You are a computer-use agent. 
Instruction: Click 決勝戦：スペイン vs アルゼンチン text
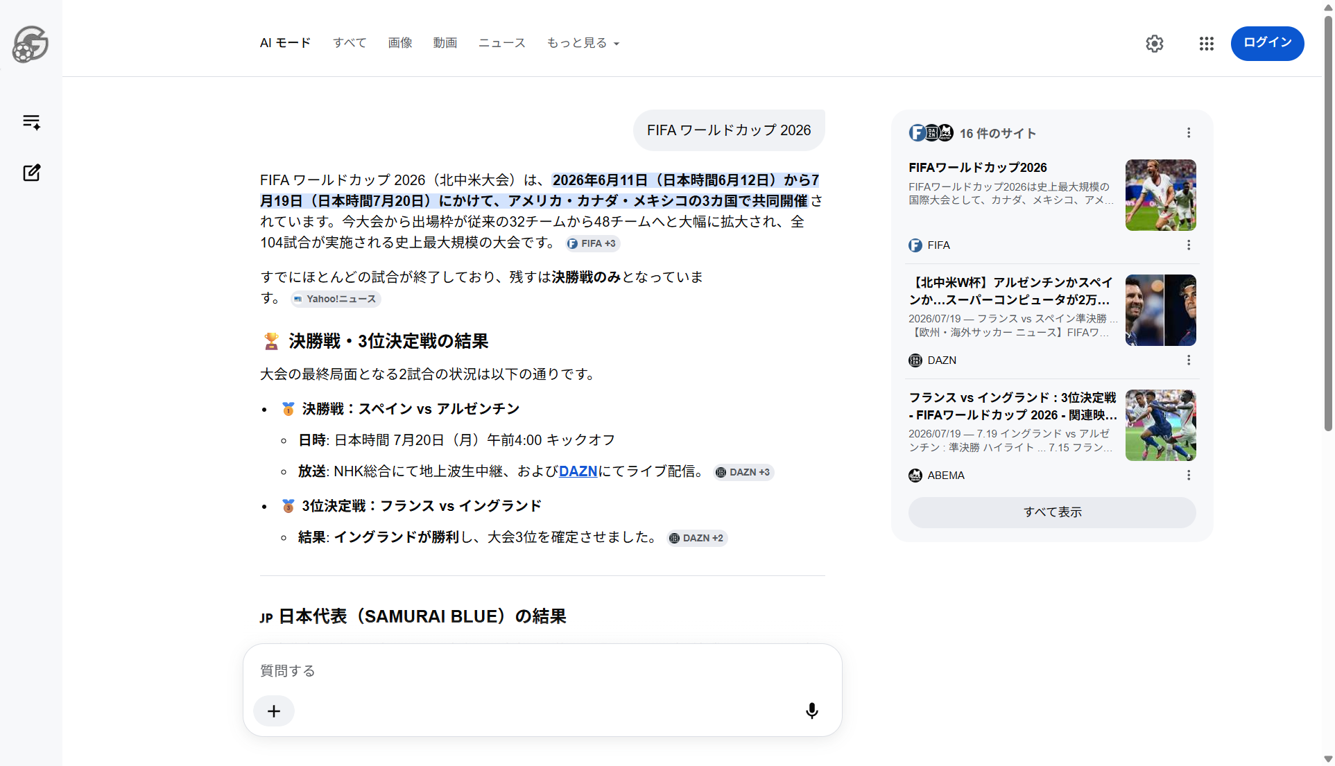[x=411, y=409]
